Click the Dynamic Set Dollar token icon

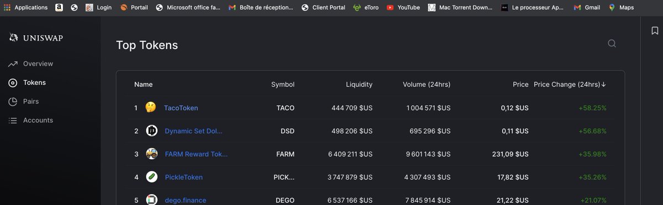point(152,131)
